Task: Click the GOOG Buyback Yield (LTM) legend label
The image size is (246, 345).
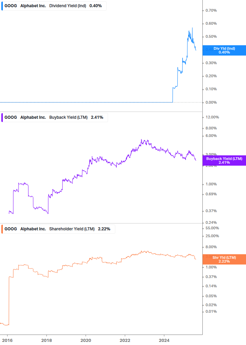Action: (x=55, y=117)
